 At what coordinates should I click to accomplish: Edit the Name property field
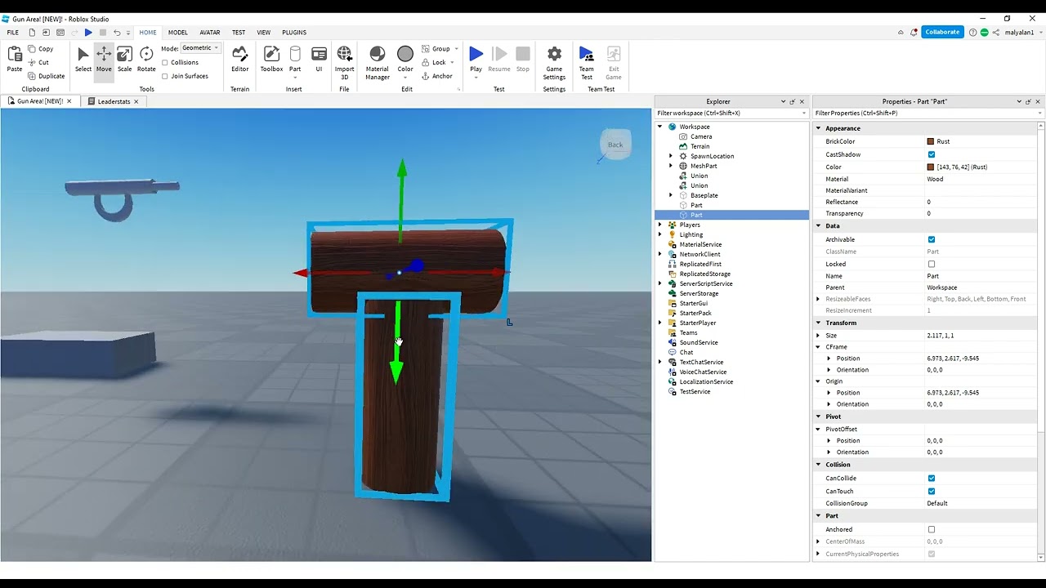(981, 276)
